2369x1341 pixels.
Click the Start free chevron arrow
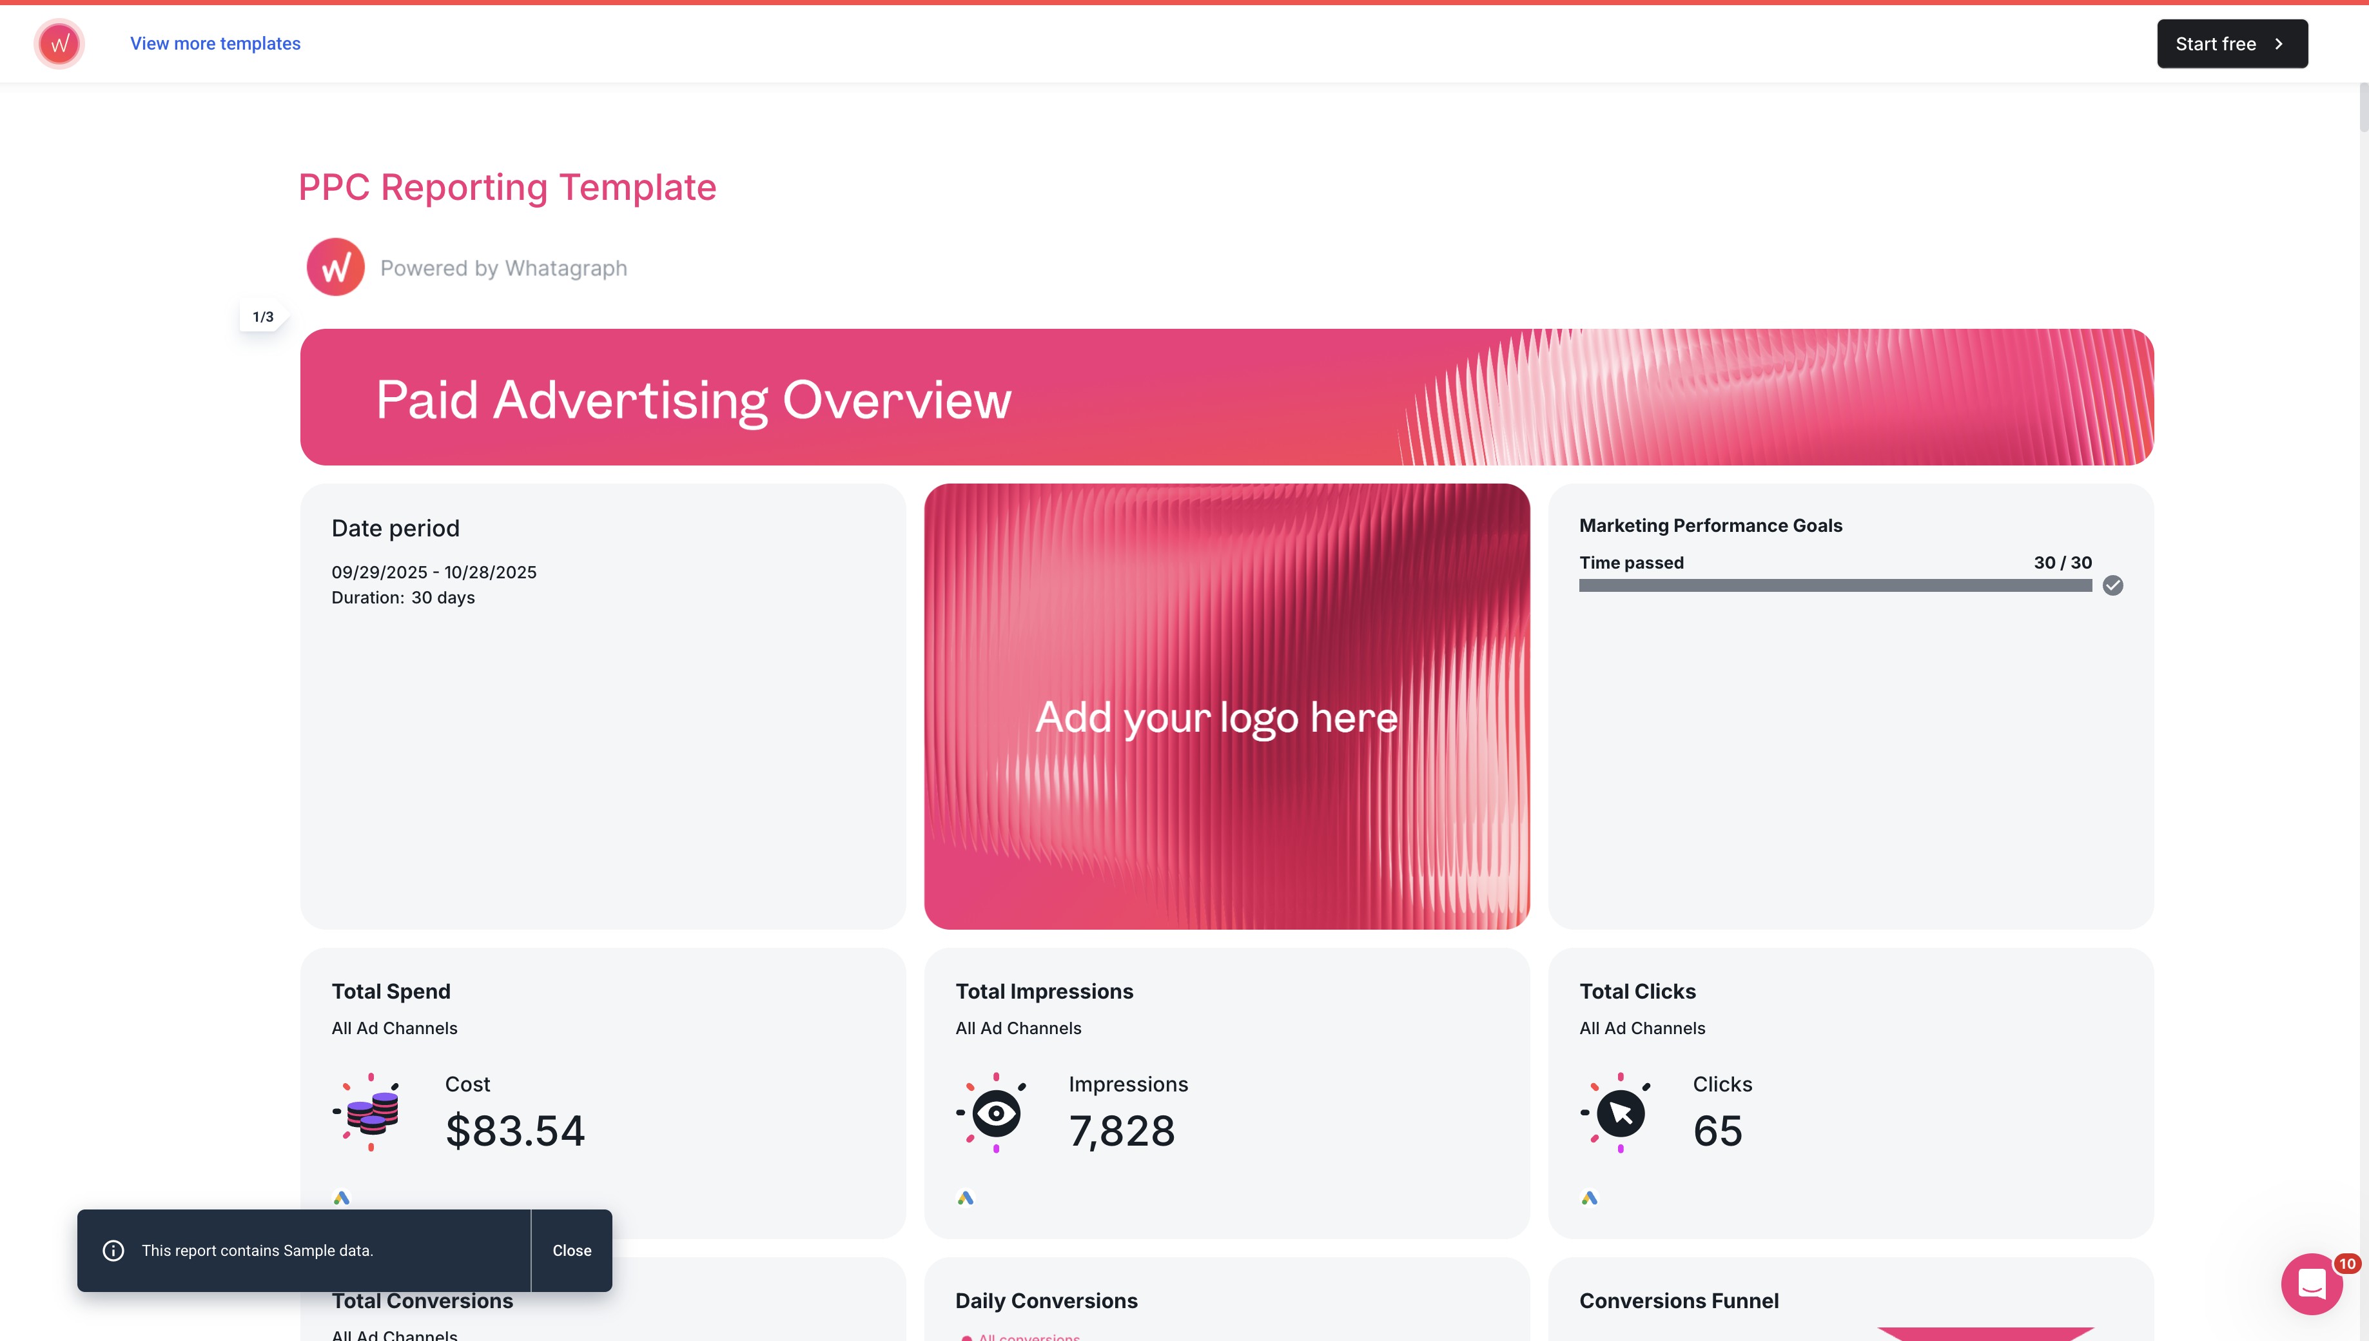coord(2279,43)
